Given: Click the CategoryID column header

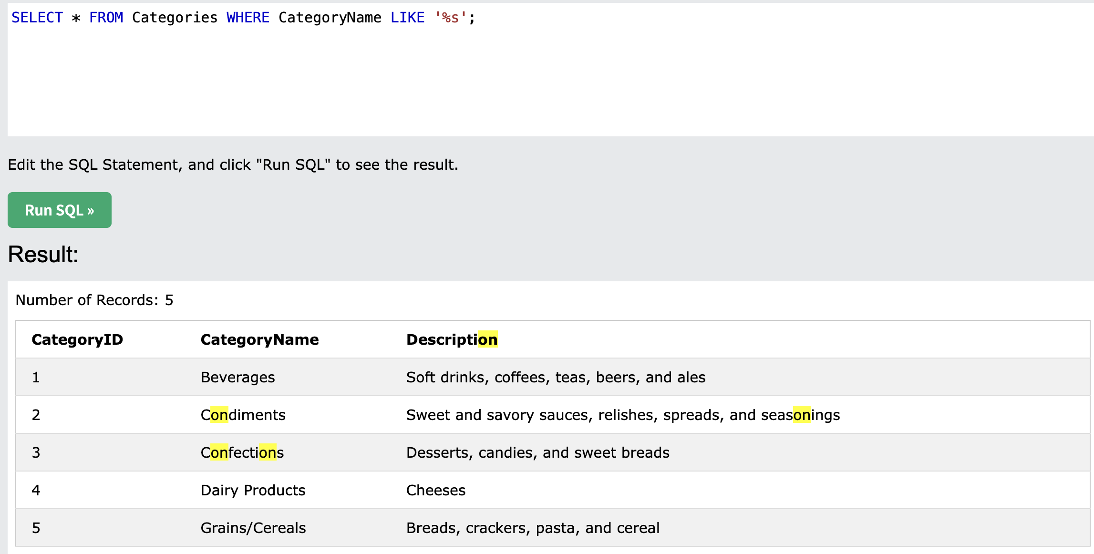Looking at the screenshot, I should 77,339.
